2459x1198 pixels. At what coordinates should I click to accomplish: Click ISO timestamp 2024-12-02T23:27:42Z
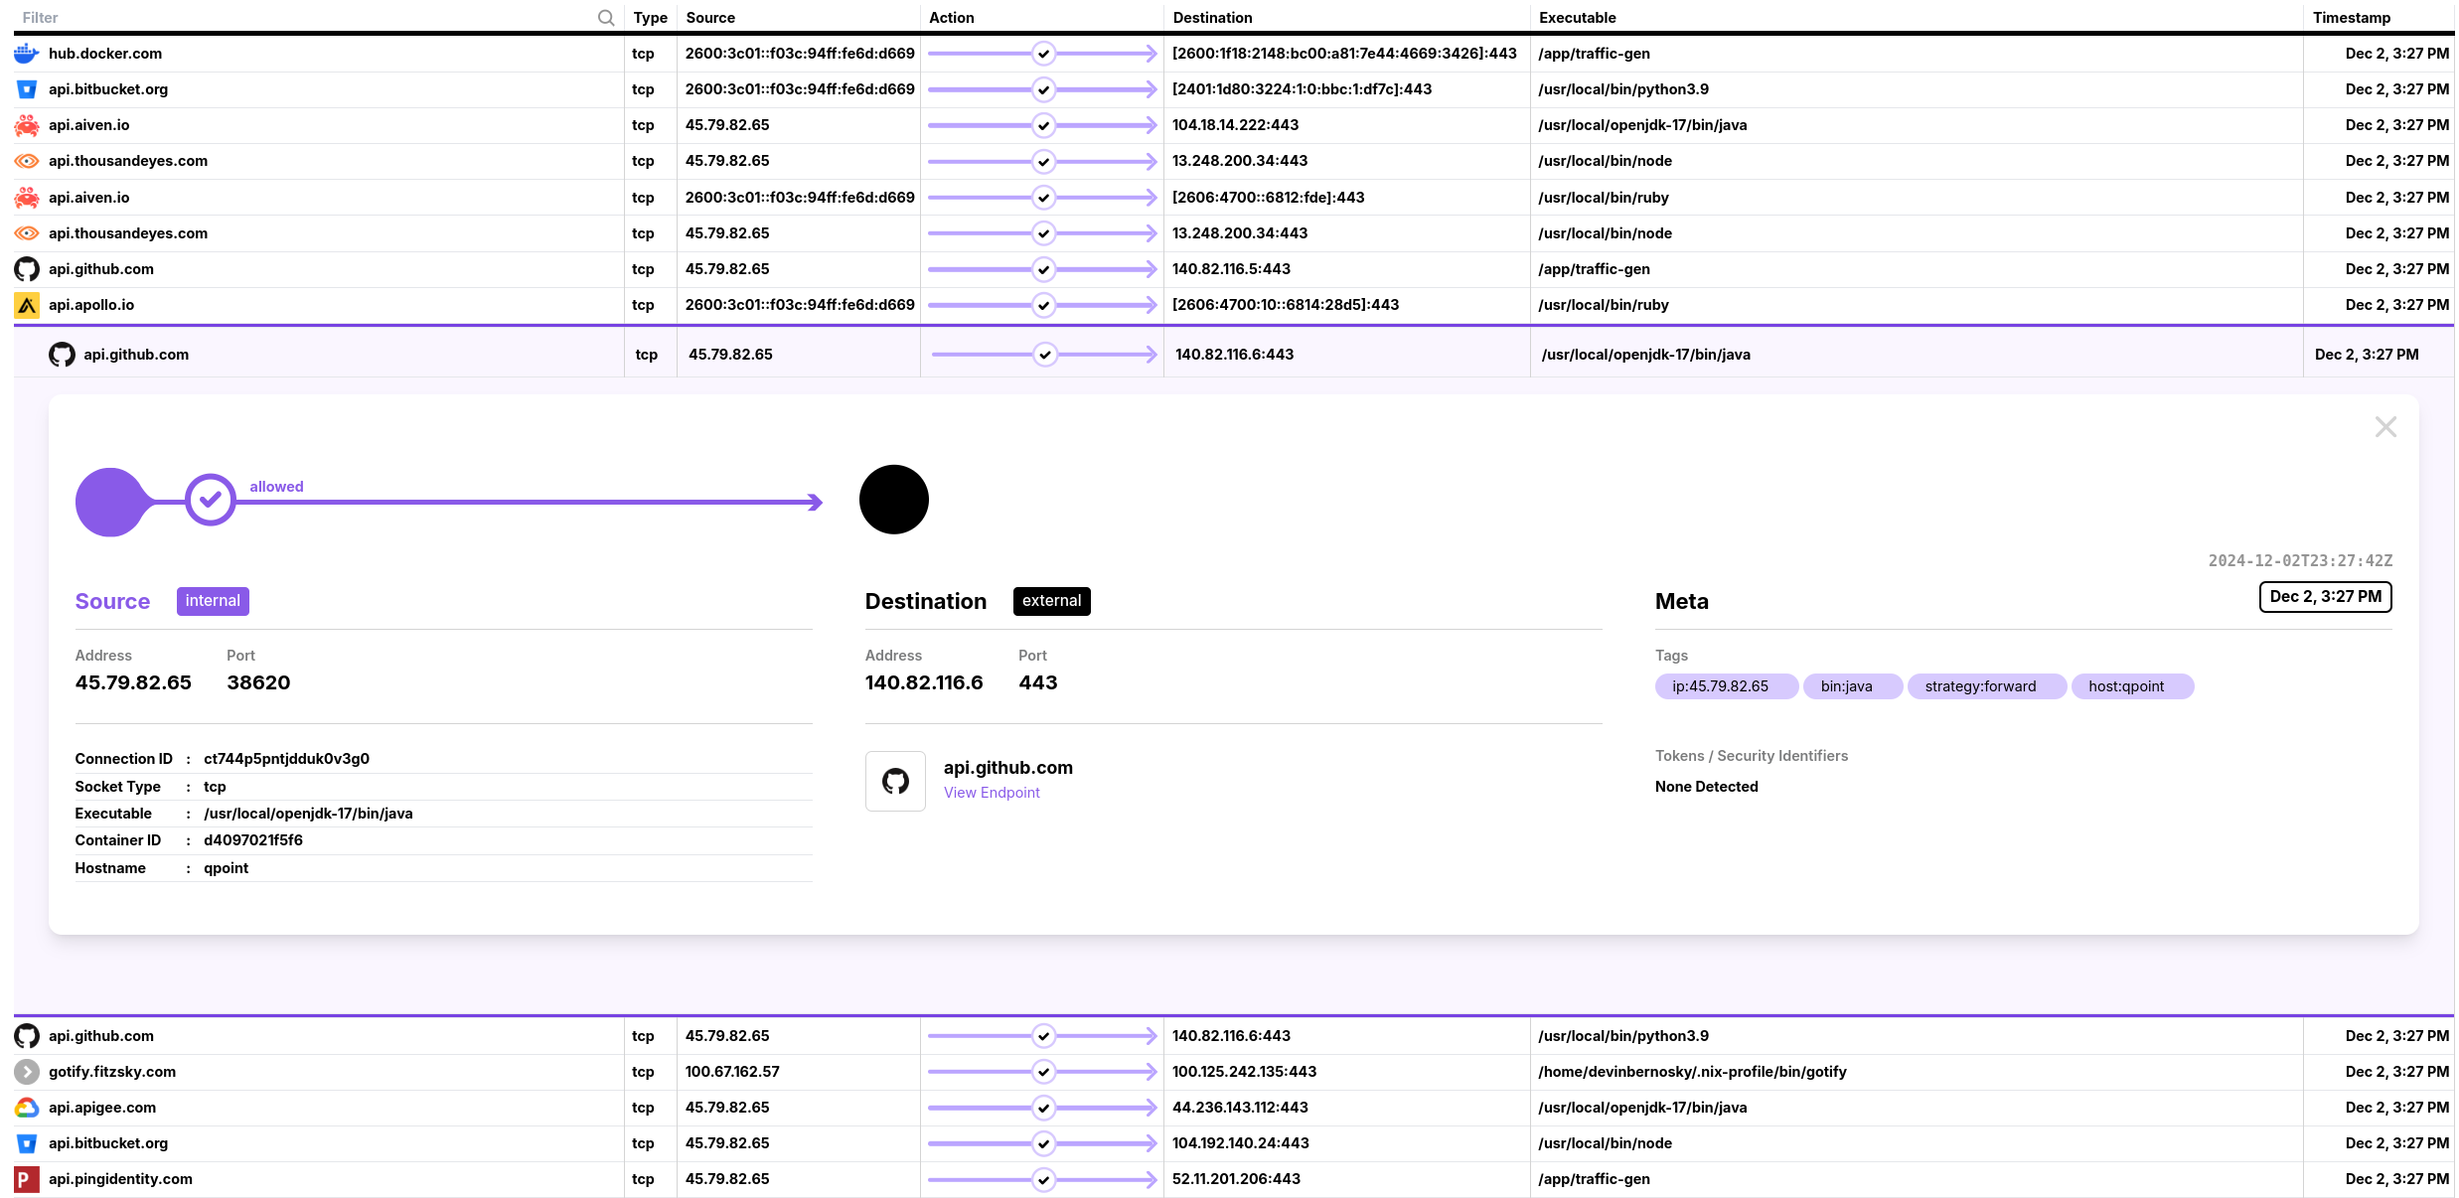2300,561
